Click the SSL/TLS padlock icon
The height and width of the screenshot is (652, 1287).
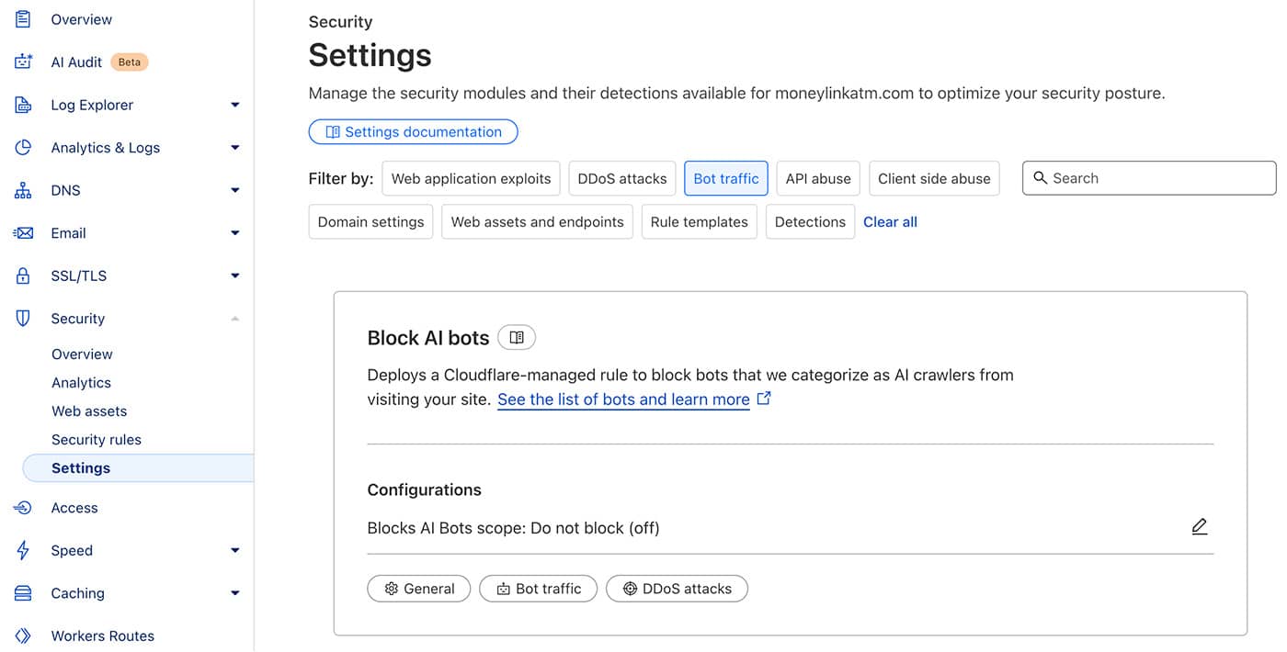pos(23,275)
